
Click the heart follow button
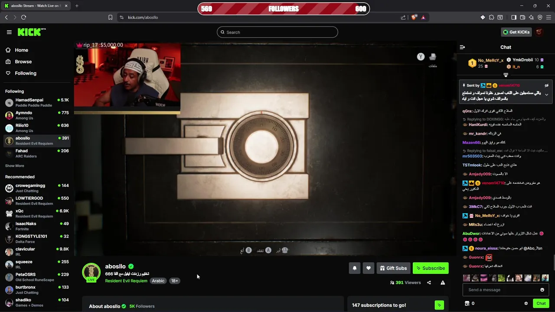coord(369,268)
